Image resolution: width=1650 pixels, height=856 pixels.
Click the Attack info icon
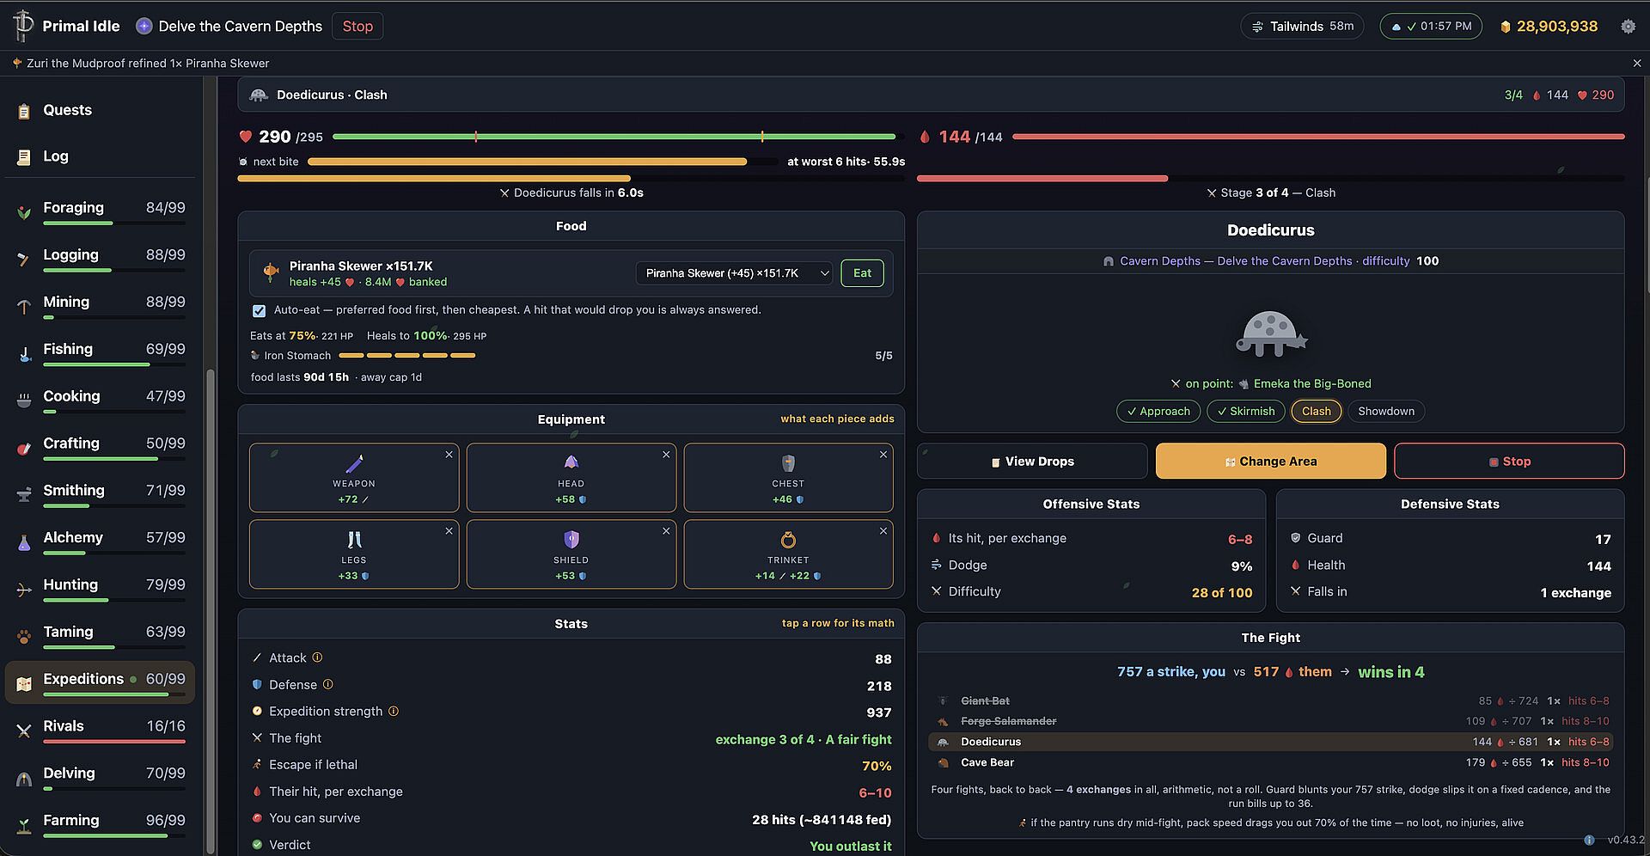317,657
